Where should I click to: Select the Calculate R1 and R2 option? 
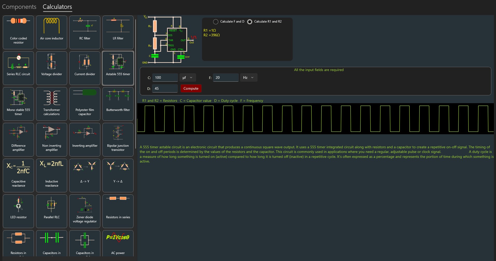250,22
